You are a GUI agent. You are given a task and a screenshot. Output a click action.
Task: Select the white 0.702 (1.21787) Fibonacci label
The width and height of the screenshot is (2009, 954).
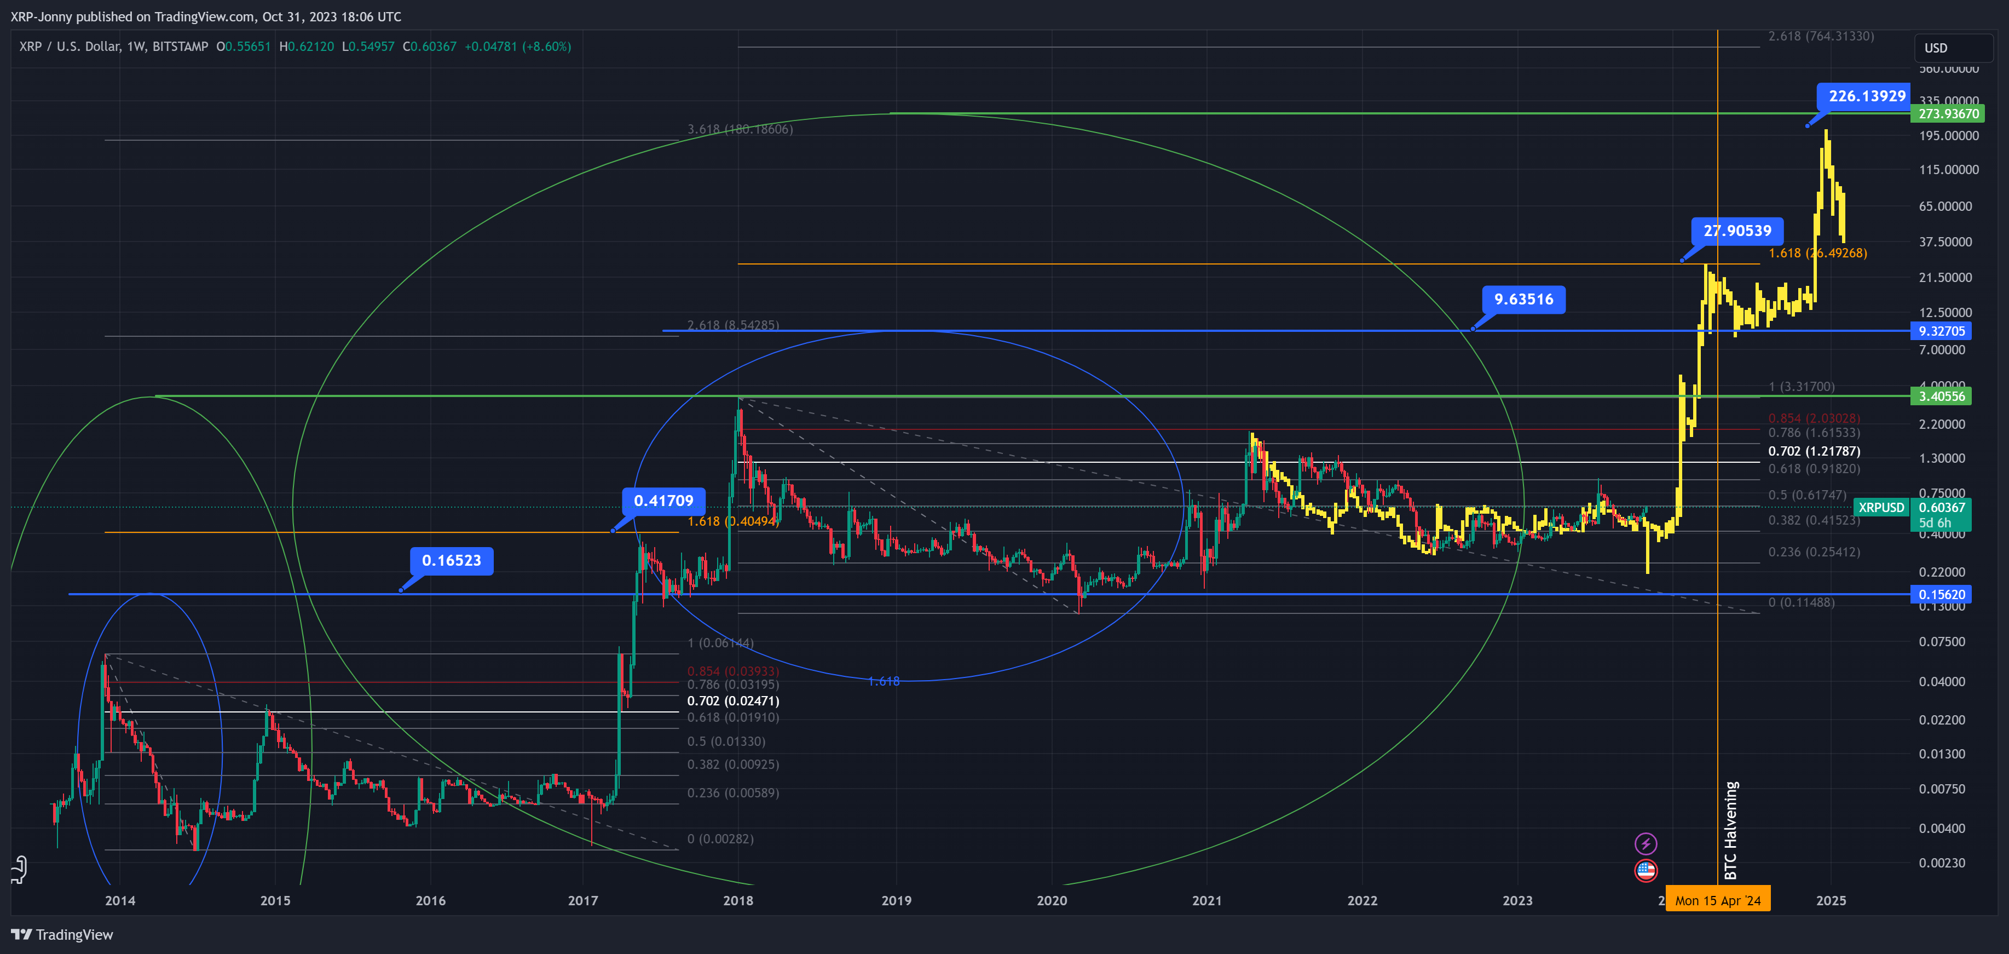pos(1814,452)
